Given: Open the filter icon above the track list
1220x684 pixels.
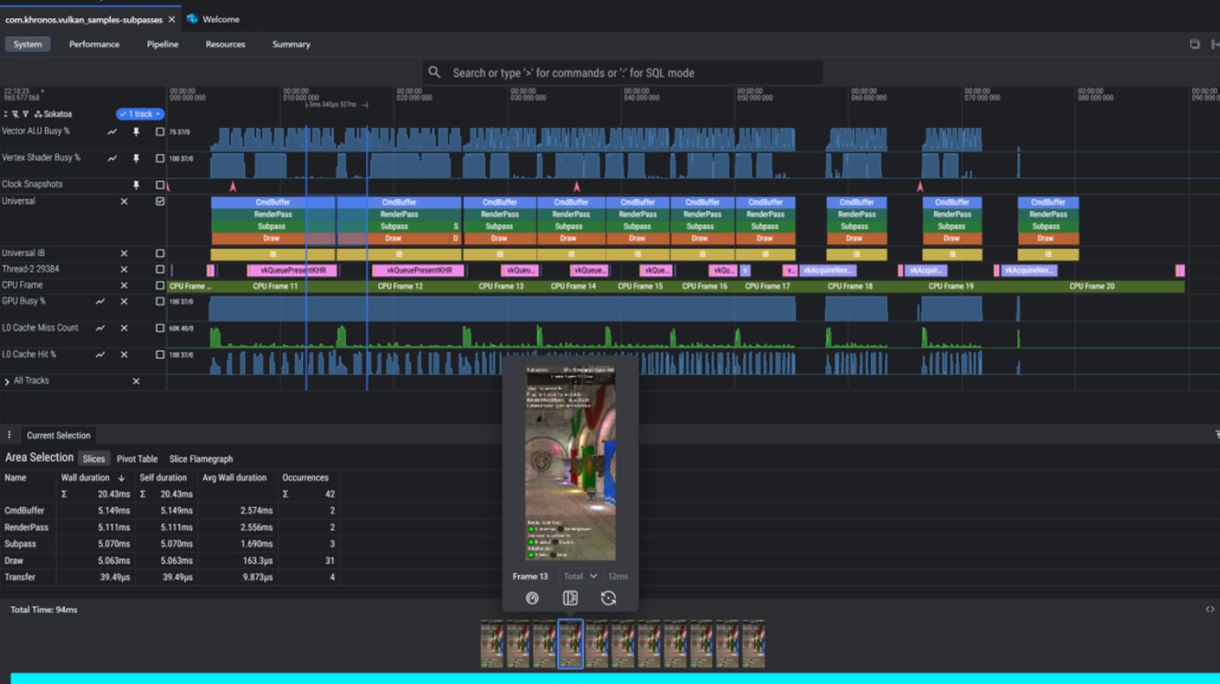Looking at the screenshot, I should coord(25,114).
